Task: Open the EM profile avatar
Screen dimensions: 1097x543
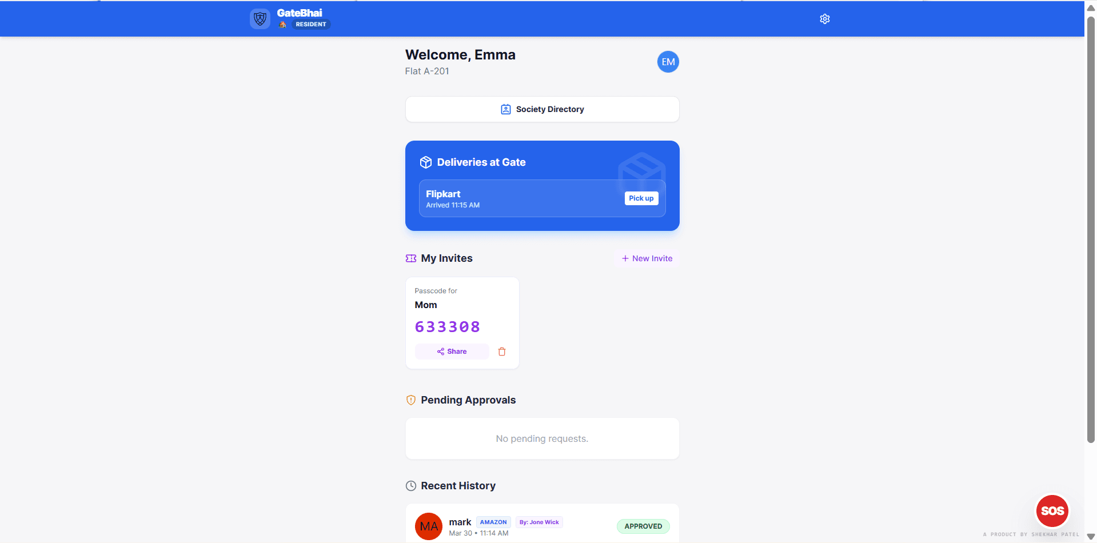Action: 668,62
